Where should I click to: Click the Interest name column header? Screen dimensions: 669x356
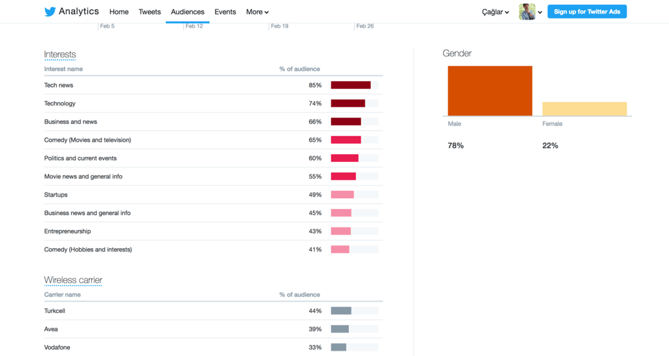(x=63, y=69)
